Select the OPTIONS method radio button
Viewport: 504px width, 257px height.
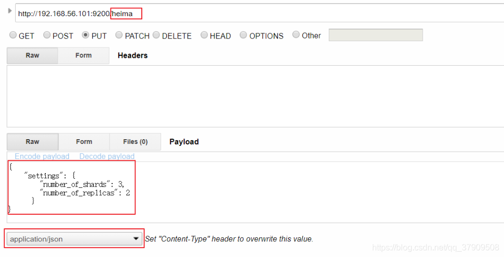tap(243, 35)
